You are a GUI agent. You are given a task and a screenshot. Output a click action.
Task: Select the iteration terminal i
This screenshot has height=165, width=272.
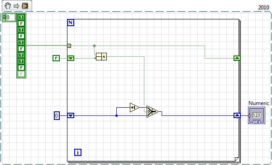tap(78, 152)
